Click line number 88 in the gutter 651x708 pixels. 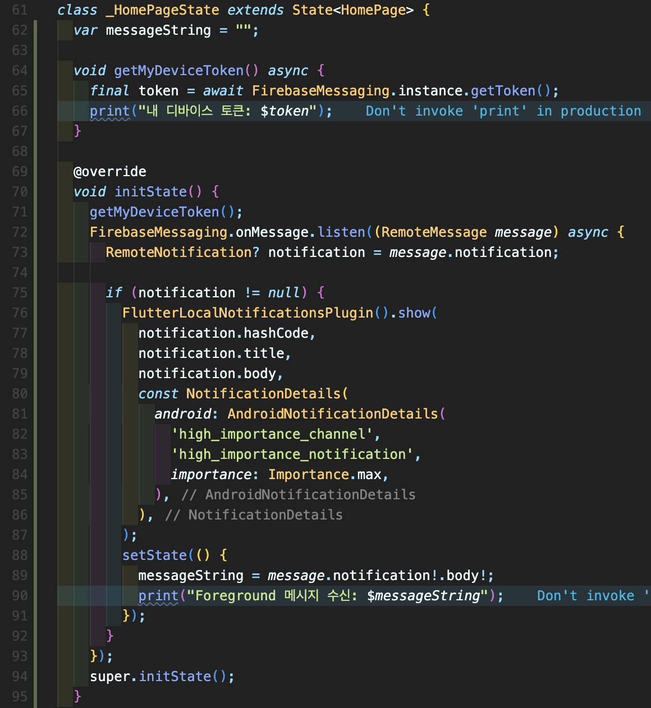pos(20,555)
